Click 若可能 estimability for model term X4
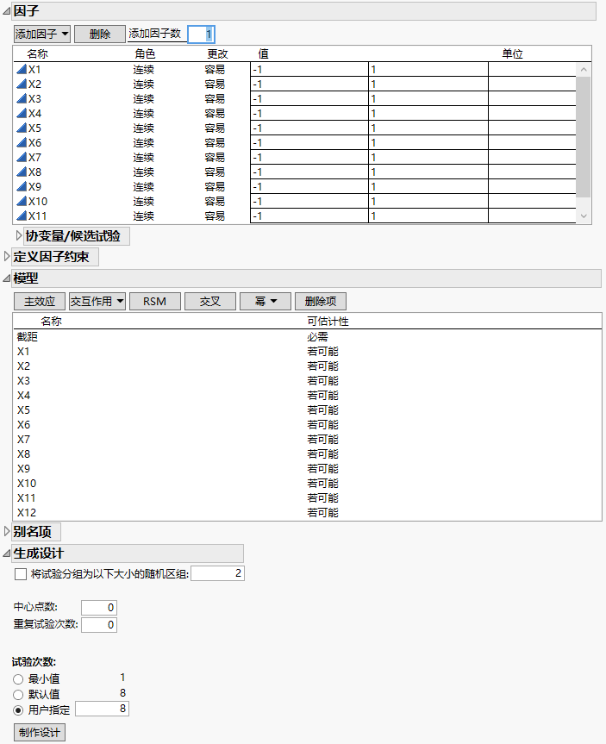Image resolution: width=606 pixels, height=744 pixels. click(322, 396)
